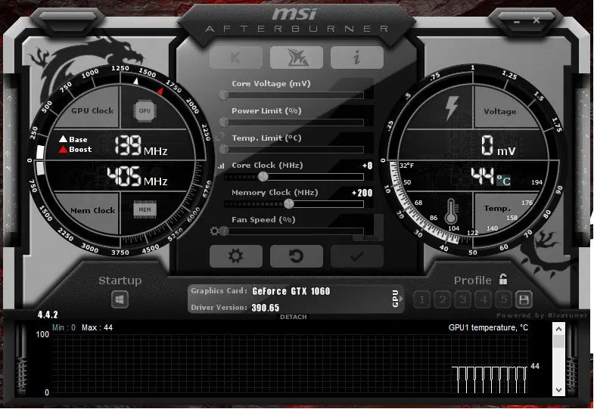Screen dimensions: 594x409
Task: Click the Max : 44 graph statistic
Action: coord(97,327)
